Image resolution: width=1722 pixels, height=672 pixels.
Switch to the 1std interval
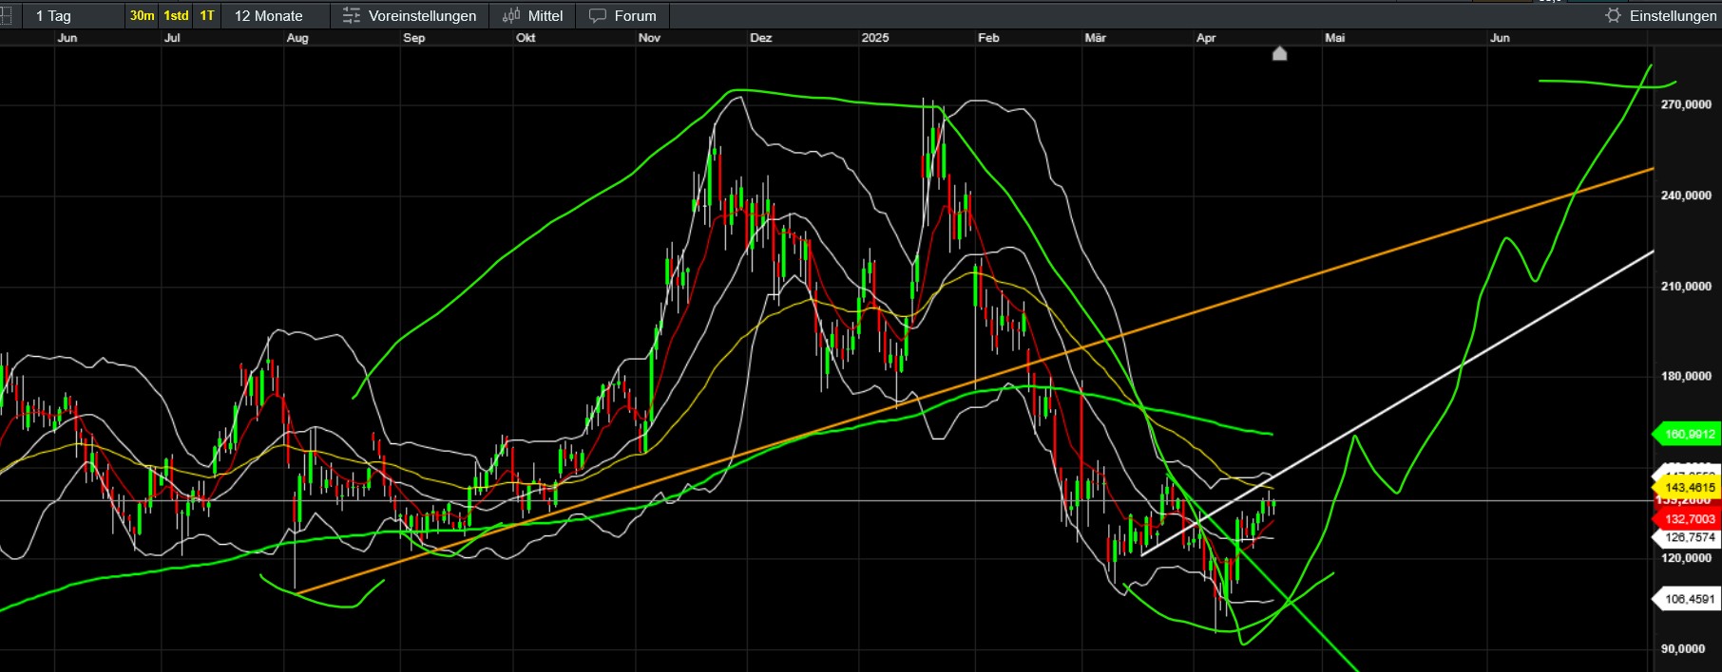click(176, 16)
